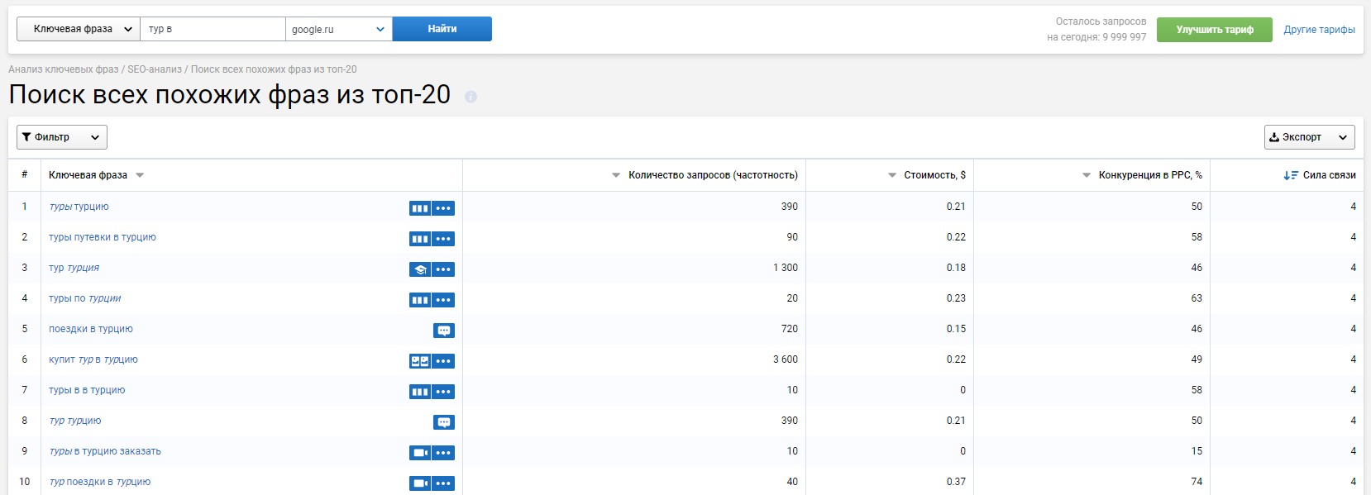The height and width of the screenshot is (495, 1371).
Task: Click the carousel icon in the туры турцию row
Action: pos(420,208)
